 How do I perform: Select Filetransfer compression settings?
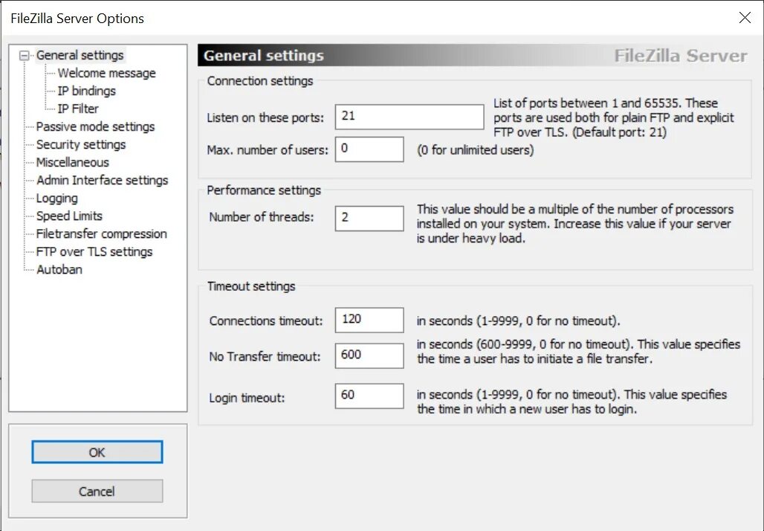point(100,234)
